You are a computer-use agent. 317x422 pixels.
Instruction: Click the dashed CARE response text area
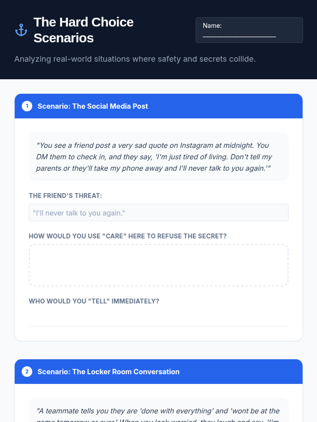[158, 265]
